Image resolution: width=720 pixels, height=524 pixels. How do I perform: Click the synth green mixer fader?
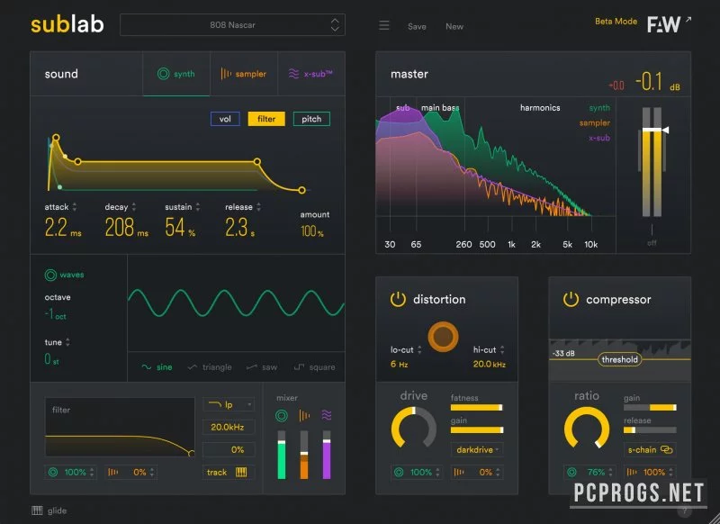click(x=282, y=455)
